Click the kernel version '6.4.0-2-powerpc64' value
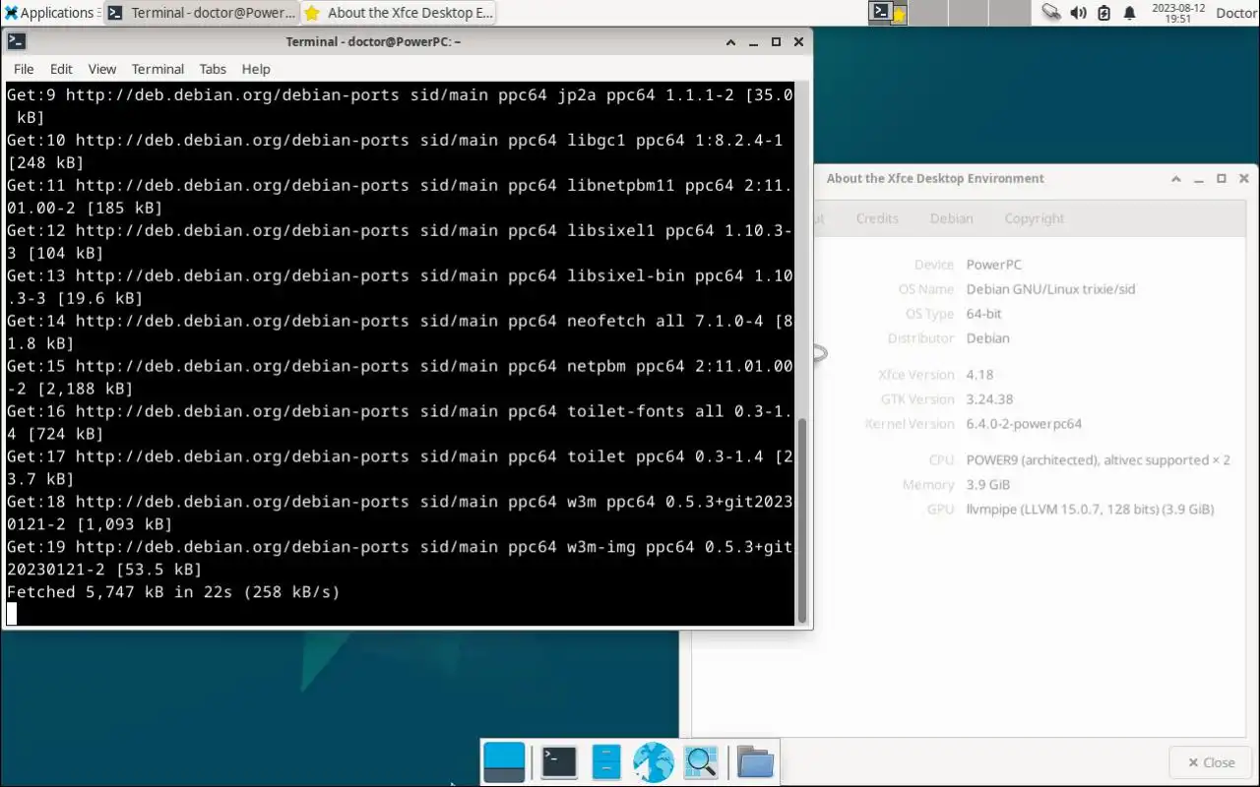1260x787 pixels. point(1024,424)
